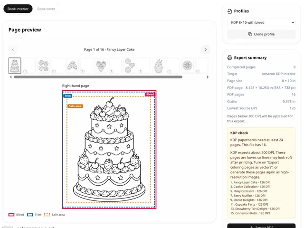Click the thumbnail strip right scroll arrow
Viewport: 304px width, 228px height.
(208, 77)
